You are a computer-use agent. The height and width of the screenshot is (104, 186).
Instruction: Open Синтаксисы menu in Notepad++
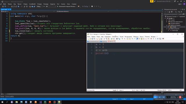(x=115, y=37)
